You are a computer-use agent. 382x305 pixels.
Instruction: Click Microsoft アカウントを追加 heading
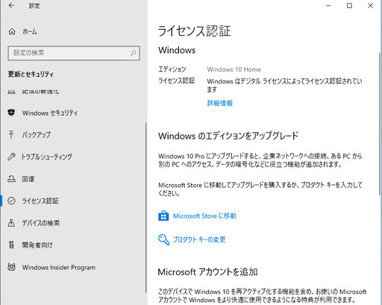point(207,272)
